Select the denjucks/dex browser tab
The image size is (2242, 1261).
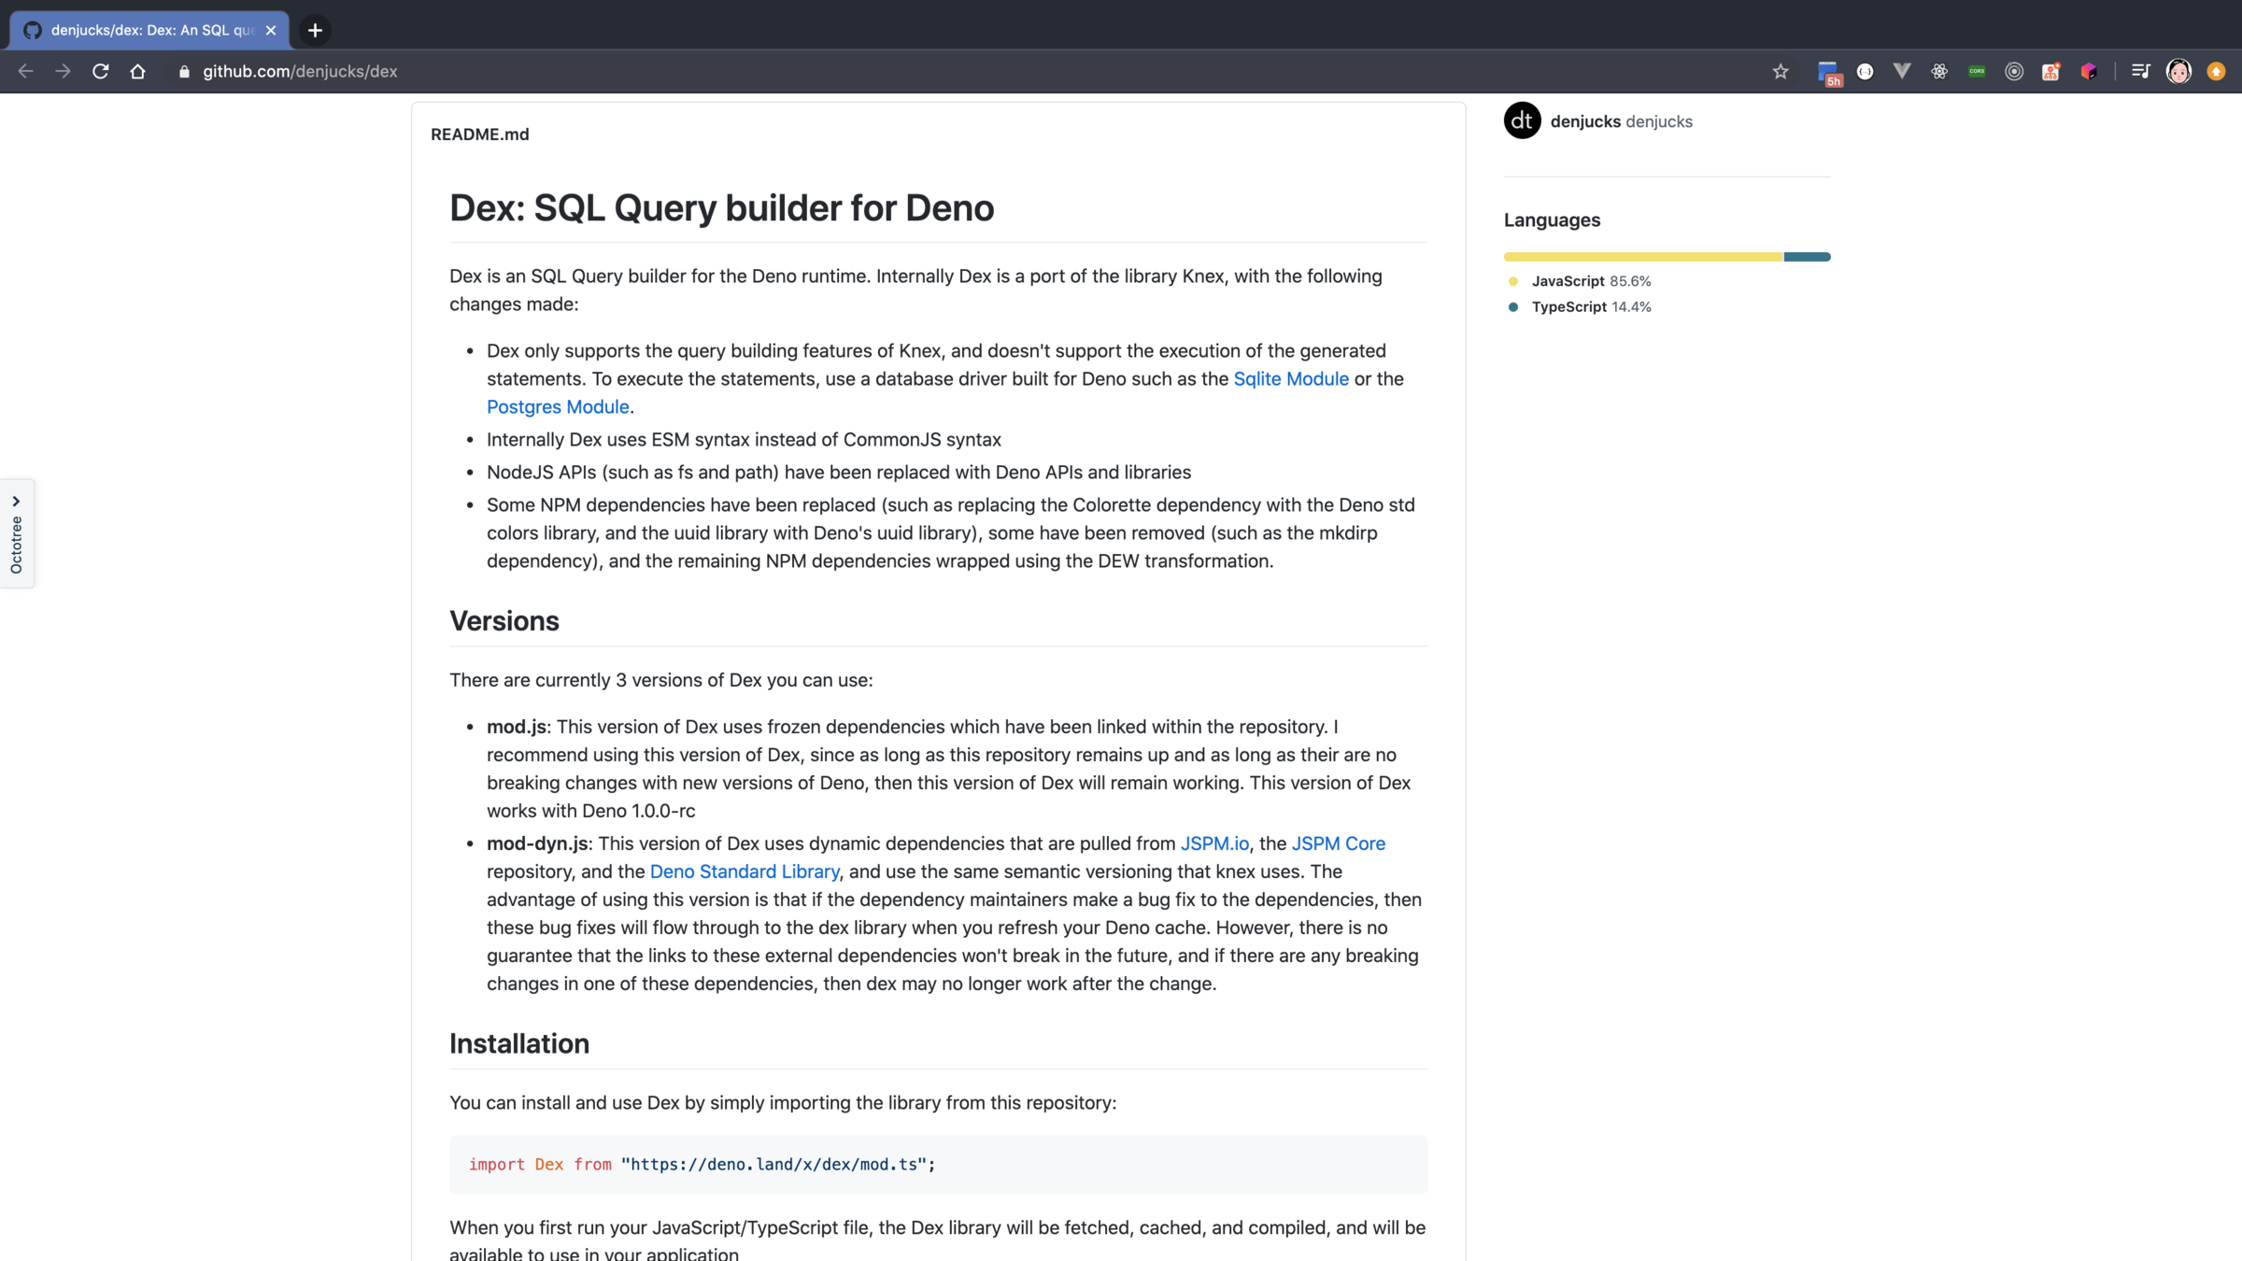click(149, 30)
